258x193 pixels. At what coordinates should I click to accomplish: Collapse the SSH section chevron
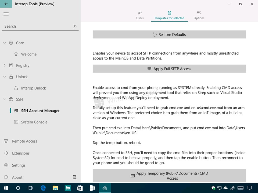[x=5, y=99]
